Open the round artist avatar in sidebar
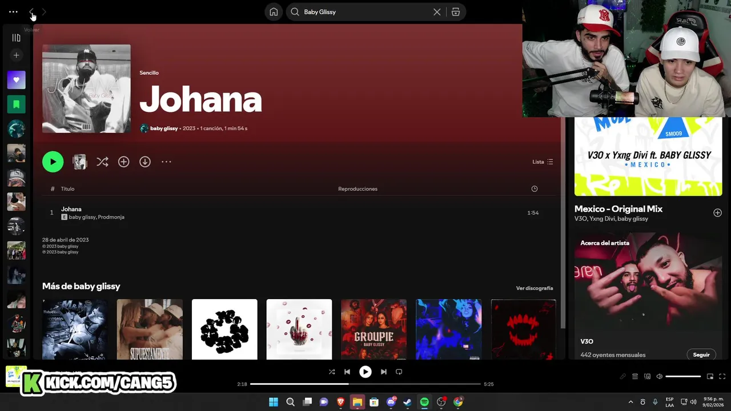The width and height of the screenshot is (731, 411). 16,129
